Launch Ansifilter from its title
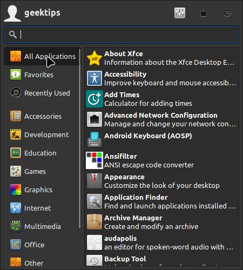Viewport: 243px width, 270px height. [x=120, y=157]
